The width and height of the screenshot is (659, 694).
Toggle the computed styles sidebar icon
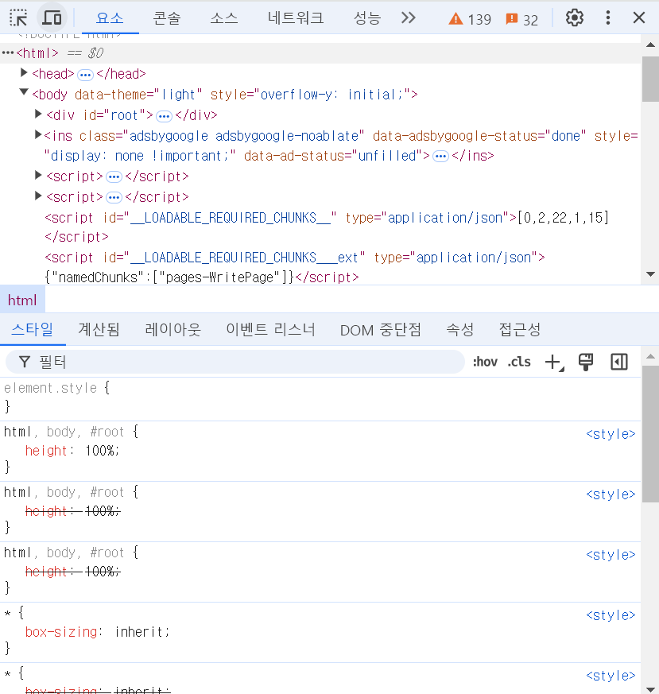[619, 362]
